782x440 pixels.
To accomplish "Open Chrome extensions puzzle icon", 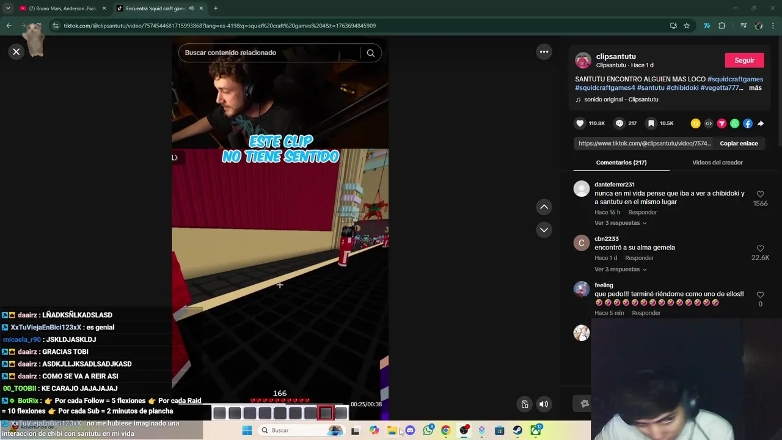I will click(x=722, y=26).
